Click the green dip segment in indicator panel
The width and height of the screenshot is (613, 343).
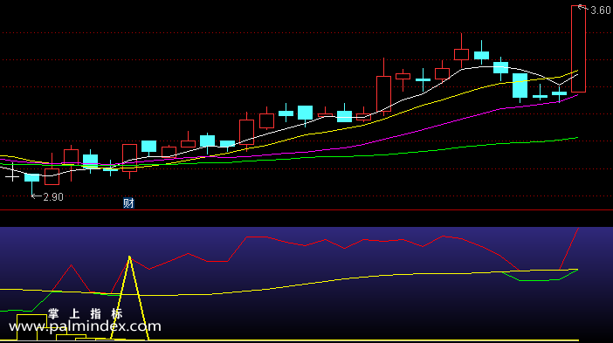pyautogui.click(x=540, y=278)
